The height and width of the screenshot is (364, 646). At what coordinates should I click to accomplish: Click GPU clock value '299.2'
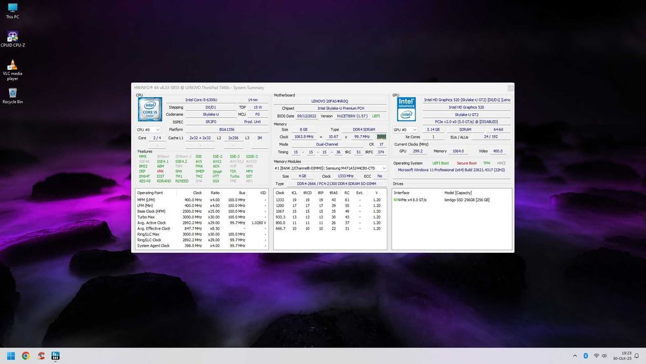[x=417, y=151]
